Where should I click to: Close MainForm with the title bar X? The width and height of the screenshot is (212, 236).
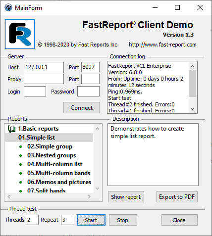tap(200, 7)
